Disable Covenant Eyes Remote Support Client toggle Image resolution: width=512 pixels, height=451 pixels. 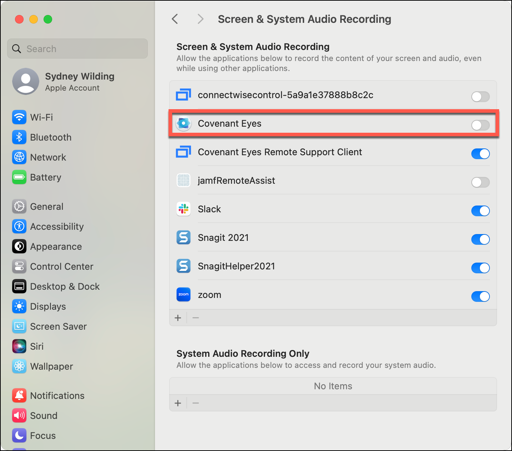point(481,153)
